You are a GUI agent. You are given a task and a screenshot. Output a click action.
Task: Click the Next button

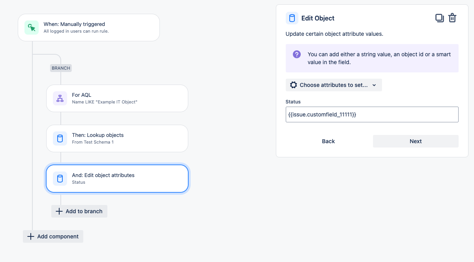(416, 141)
